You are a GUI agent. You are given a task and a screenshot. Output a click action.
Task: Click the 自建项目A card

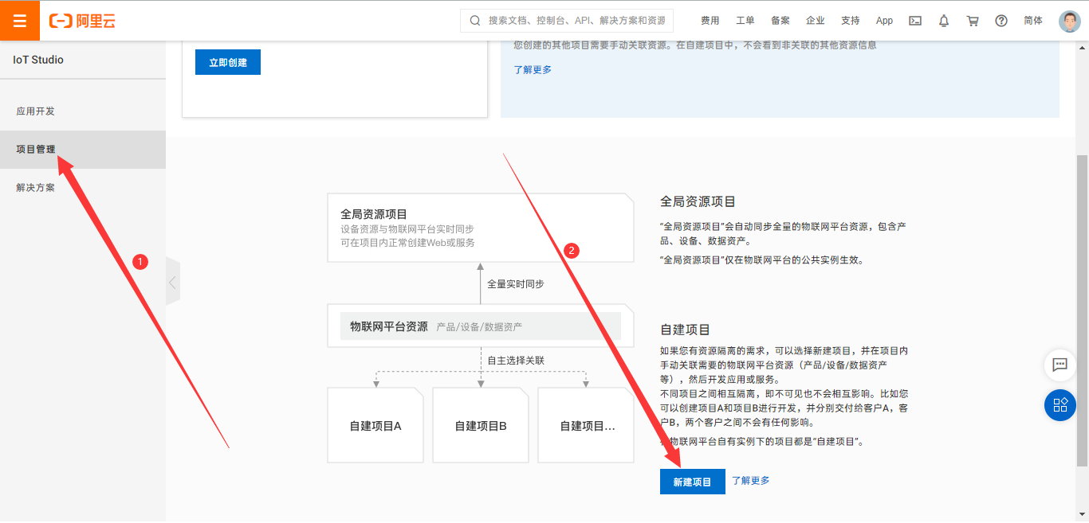[375, 425]
